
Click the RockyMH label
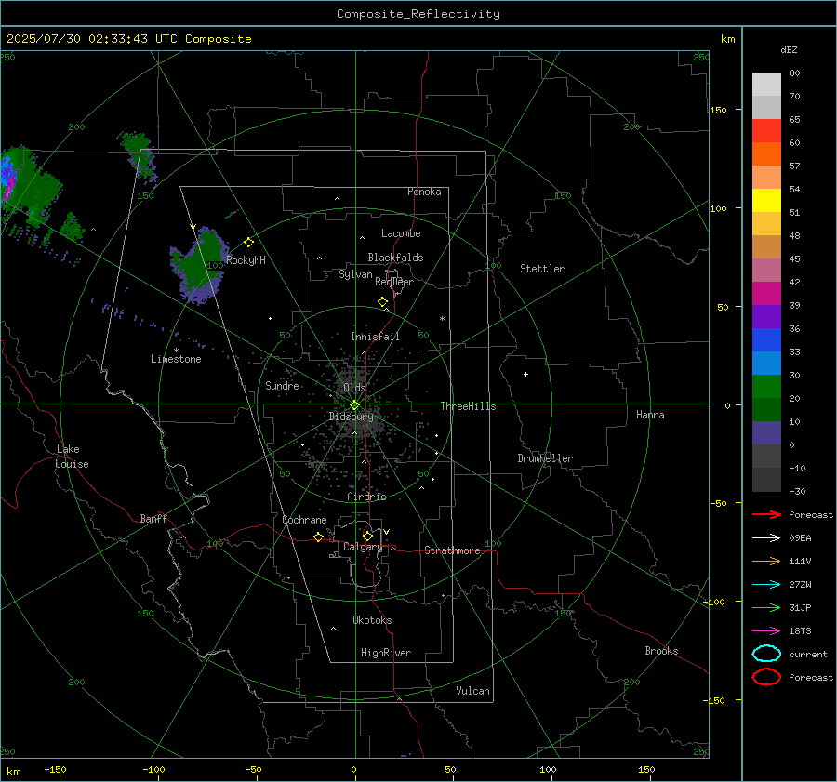pos(246,260)
